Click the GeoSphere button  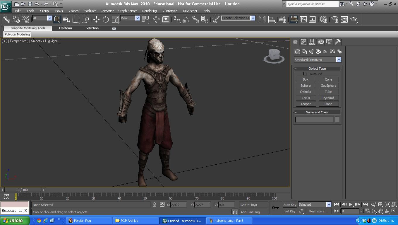tap(328, 86)
